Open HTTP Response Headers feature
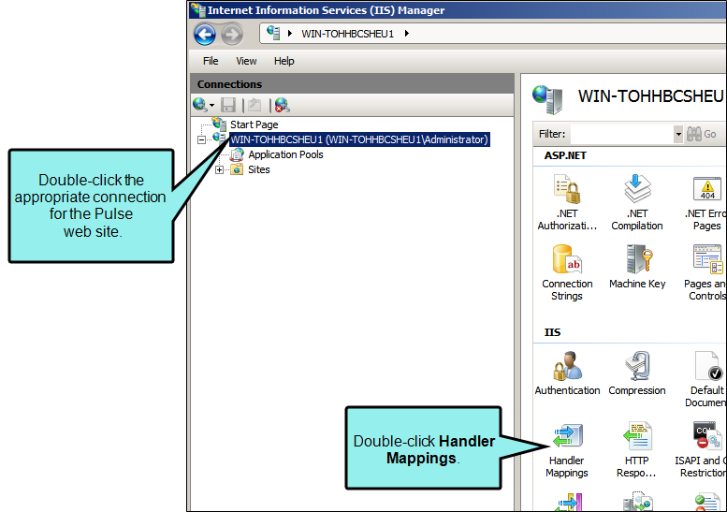The image size is (727, 512). (637, 450)
